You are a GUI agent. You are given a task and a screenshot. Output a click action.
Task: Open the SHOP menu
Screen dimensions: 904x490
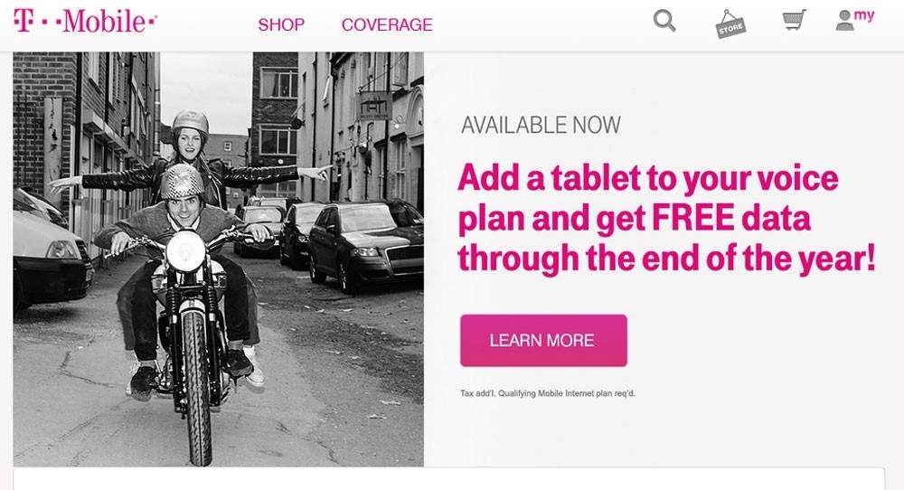[x=281, y=24]
